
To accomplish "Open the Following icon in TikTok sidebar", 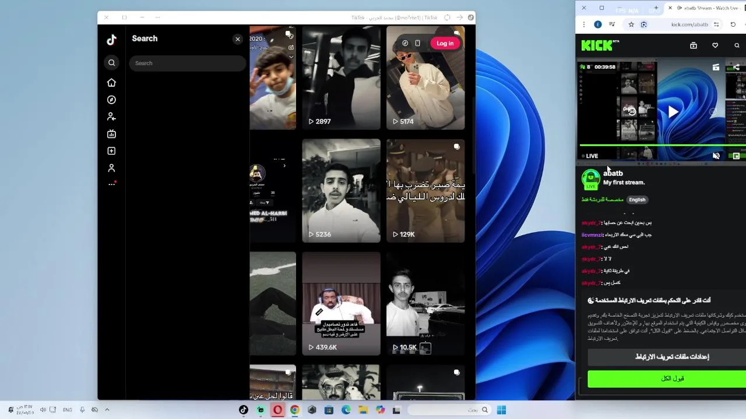I will (x=111, y=117).
